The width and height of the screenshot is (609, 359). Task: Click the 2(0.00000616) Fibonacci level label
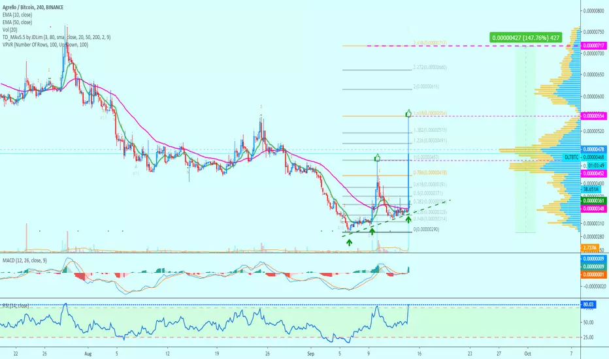427,87
